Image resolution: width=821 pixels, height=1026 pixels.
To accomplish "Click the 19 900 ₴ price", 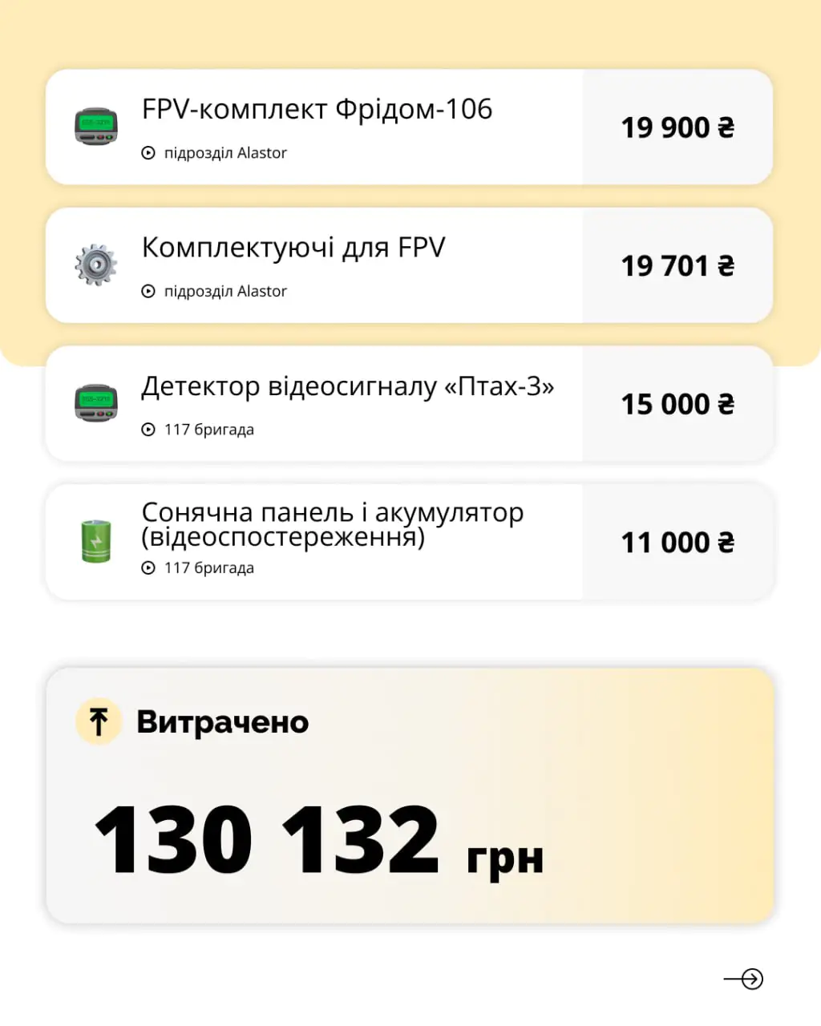I will pyautogui.click(x=677, y=127).
